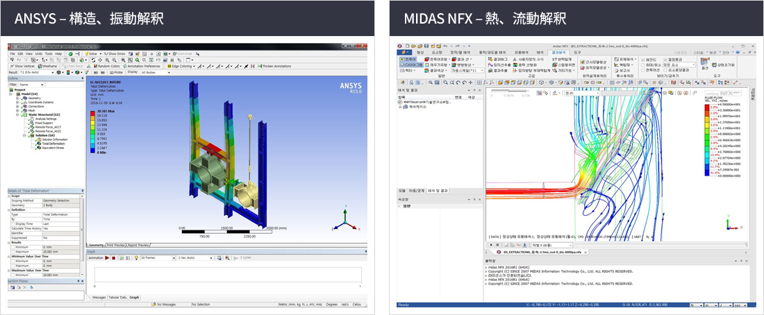This screenshot has height=315, width=764.
Task: Click the Probe tool in ANSYS
Action: 116,73
